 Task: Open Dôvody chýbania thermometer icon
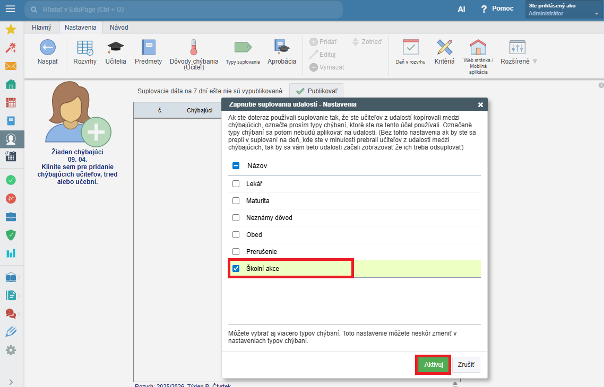193,47
